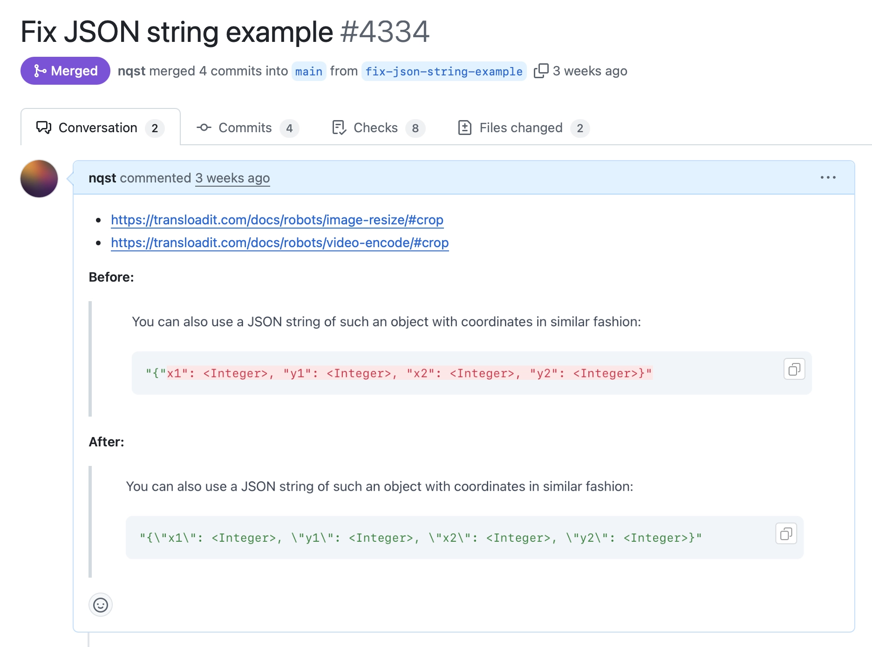Click the Files changed diff icon
This screenshot has width=872, height=647.
tap(465, 127)
